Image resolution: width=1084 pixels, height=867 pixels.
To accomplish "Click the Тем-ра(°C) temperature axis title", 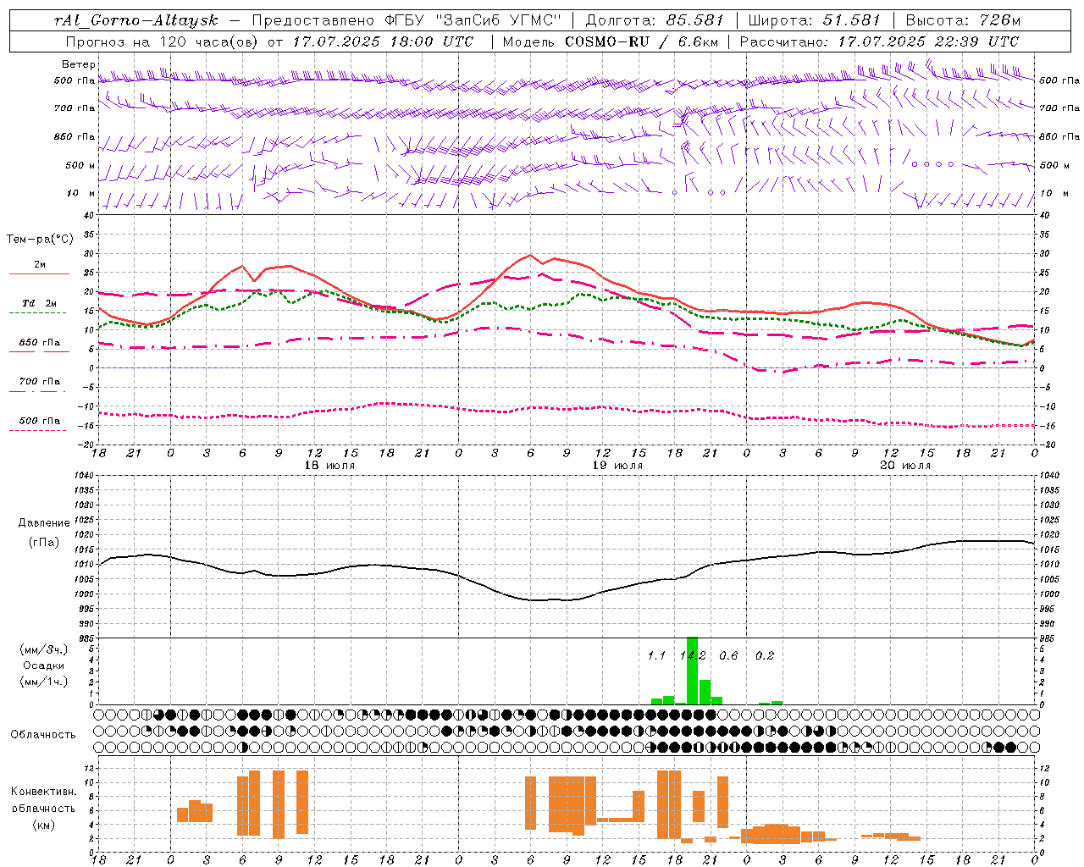I will coord(40,240).
